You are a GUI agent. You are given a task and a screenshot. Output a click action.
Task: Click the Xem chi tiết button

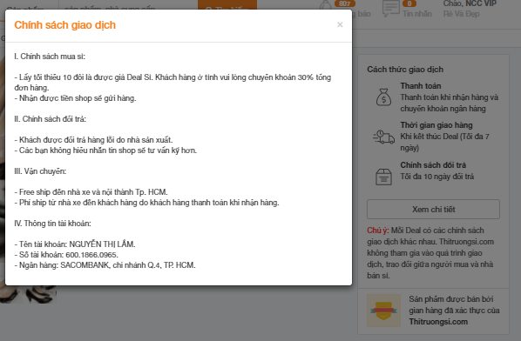(433, 210)
